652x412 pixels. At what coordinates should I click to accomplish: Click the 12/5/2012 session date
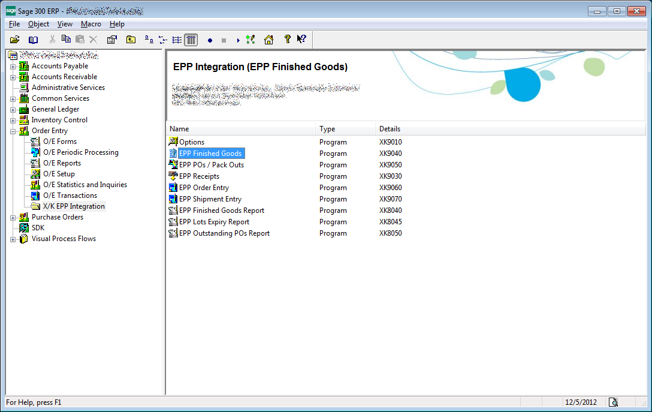581,402
